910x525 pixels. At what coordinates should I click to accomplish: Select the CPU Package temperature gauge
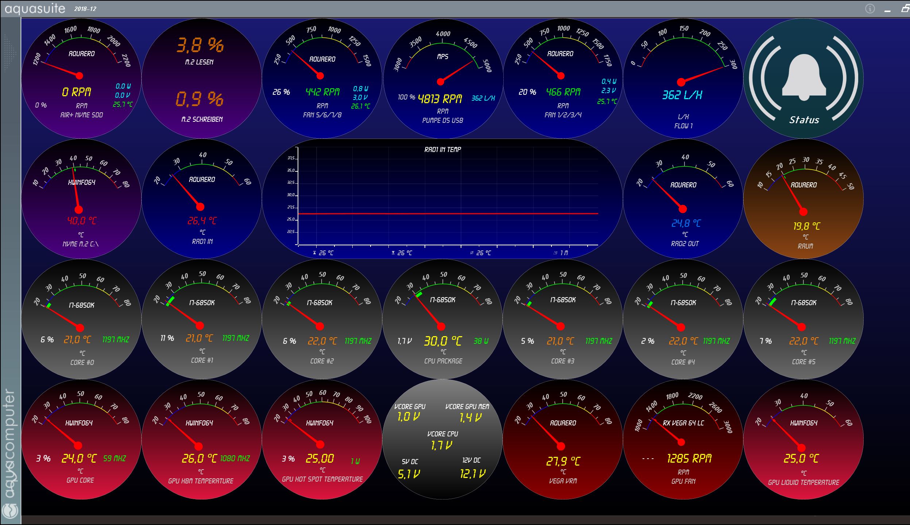pos(442,319)
